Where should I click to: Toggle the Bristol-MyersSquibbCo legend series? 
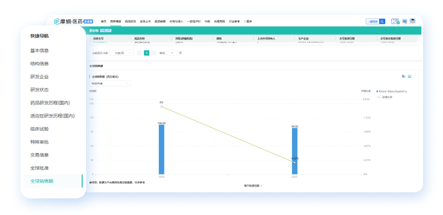391,91
